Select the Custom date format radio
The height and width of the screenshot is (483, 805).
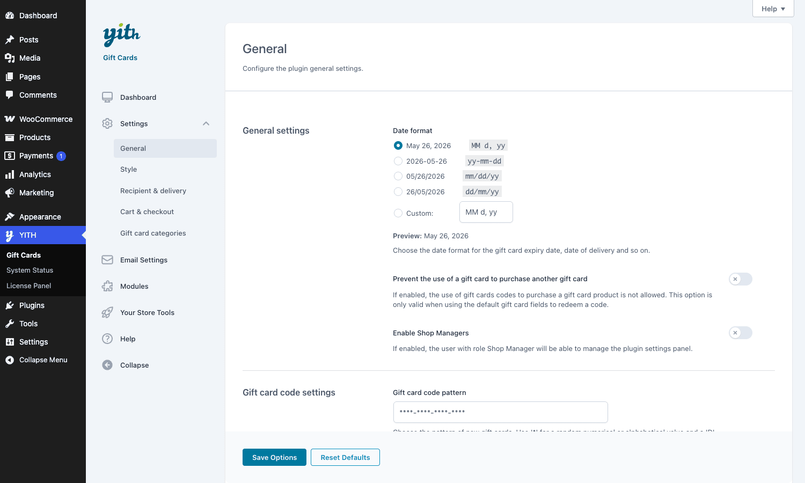[x=398, y=213]
